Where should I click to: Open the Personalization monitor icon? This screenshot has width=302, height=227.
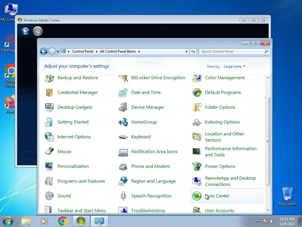point(49,166)
